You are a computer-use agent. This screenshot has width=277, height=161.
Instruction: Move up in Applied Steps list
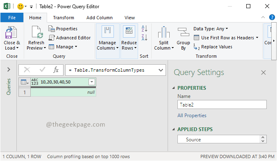click(263, 137)
